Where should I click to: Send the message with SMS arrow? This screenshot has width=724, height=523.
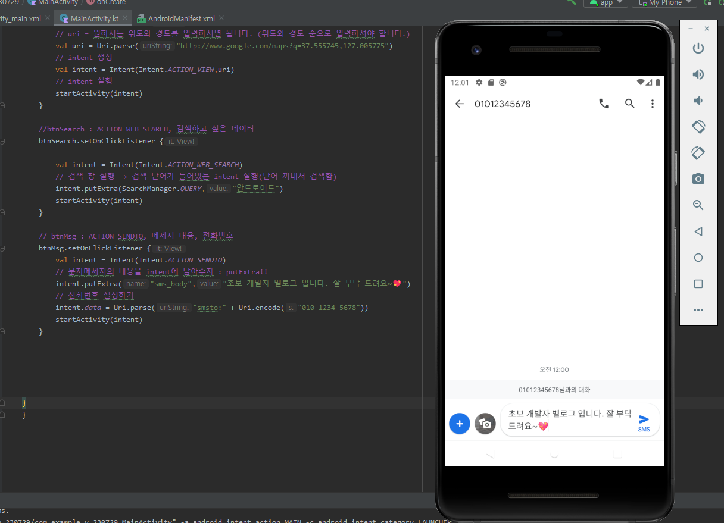(644, 422)
